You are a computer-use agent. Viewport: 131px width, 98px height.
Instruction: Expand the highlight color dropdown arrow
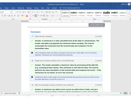25,16
